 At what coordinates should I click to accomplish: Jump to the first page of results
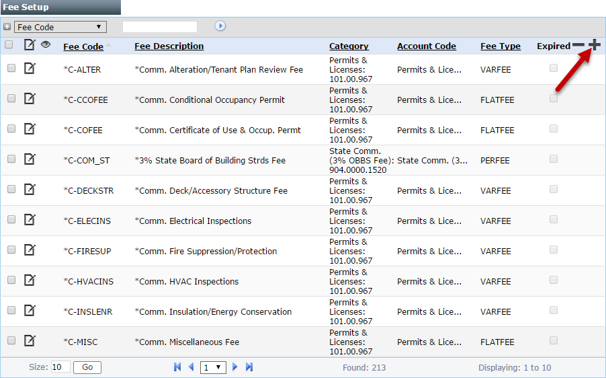click(x=177, y=367)
